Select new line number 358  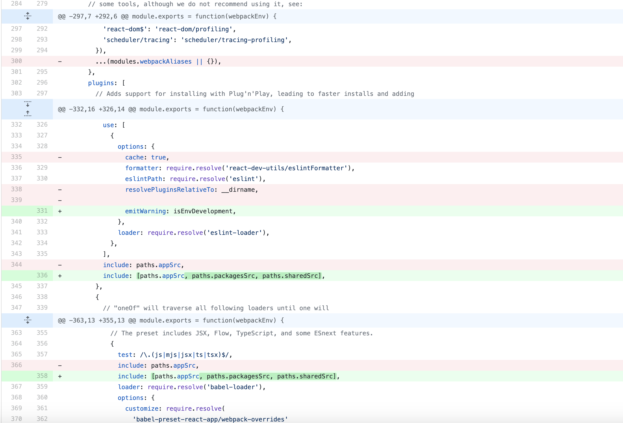coord(42,376)
